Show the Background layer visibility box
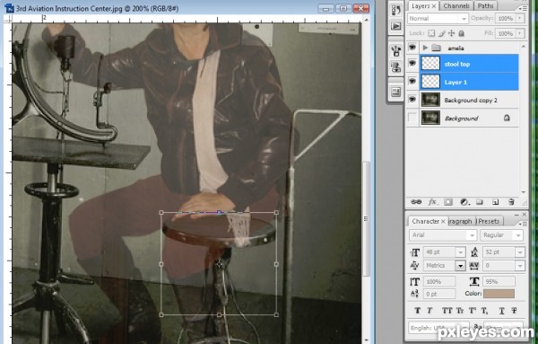The image size is (538, 344). click(412, 118)
